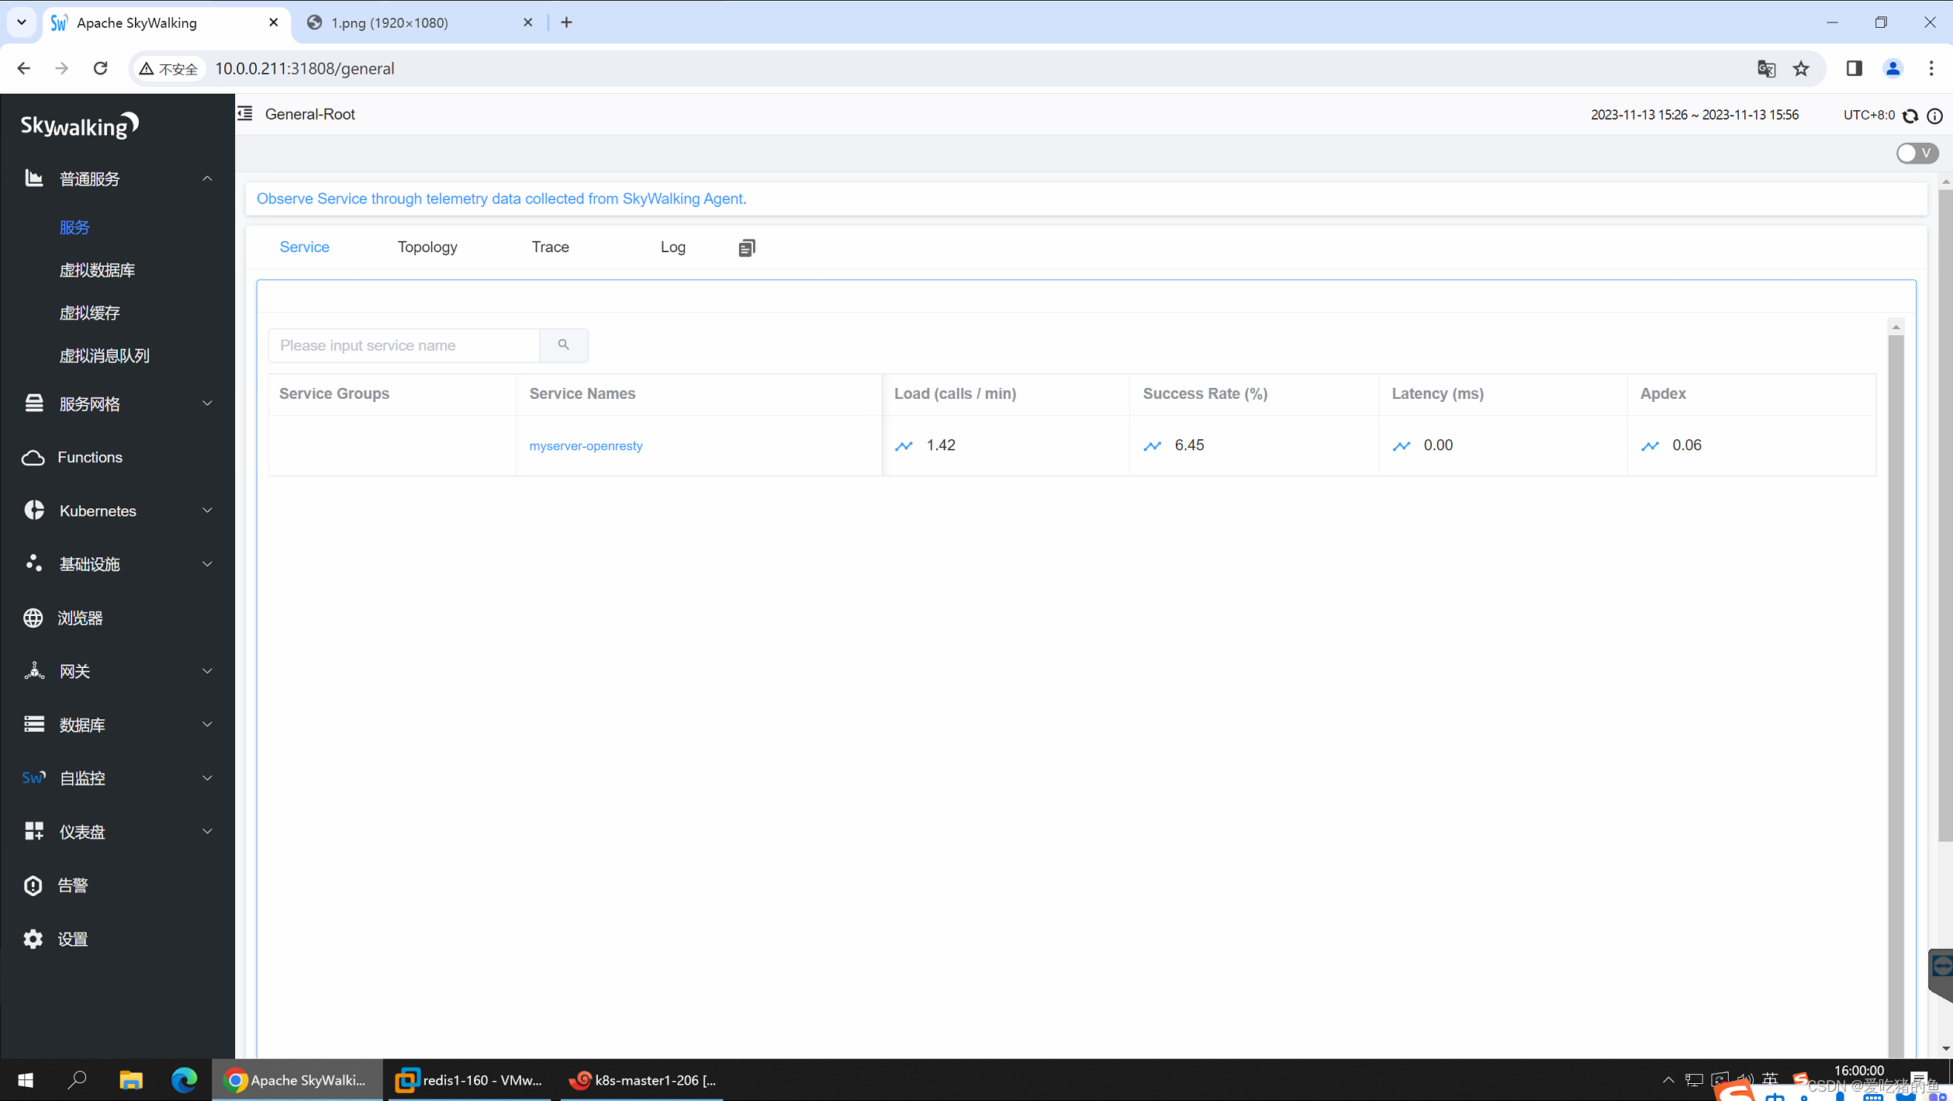Click the search magnifier button for service name
The height and width of the screenshot is (1101, 1953).
563,345
